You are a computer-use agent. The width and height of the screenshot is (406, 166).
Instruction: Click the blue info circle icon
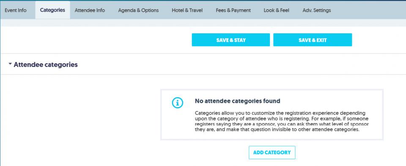point(178,102)
